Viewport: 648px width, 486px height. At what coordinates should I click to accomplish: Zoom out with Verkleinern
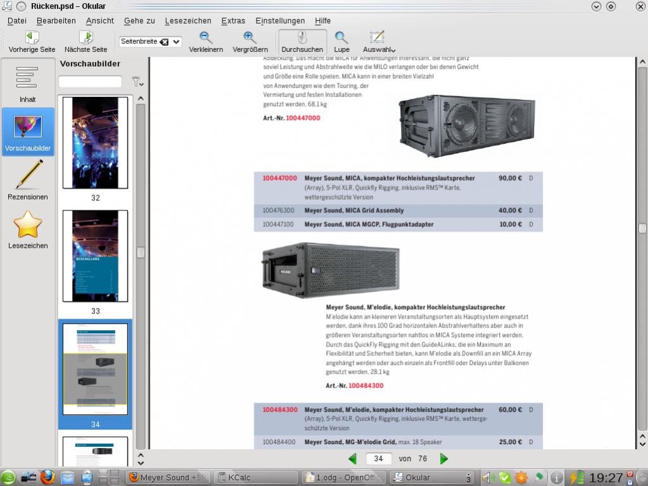[x=206, y=42]
